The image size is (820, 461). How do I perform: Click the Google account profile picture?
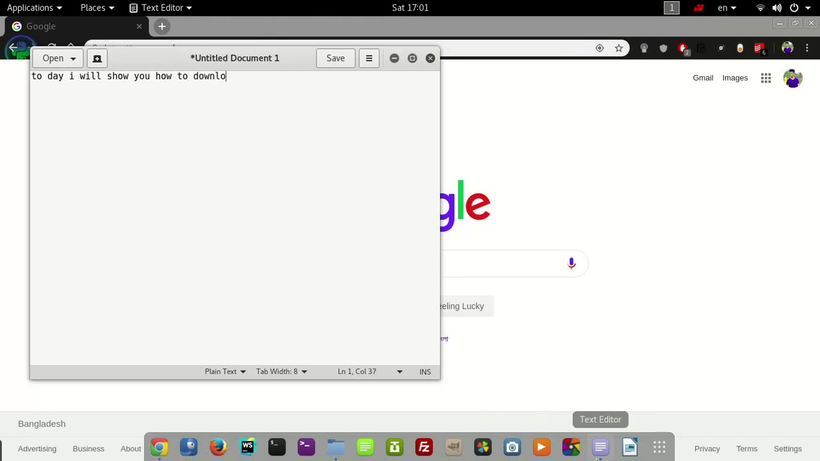click(793, 78)
